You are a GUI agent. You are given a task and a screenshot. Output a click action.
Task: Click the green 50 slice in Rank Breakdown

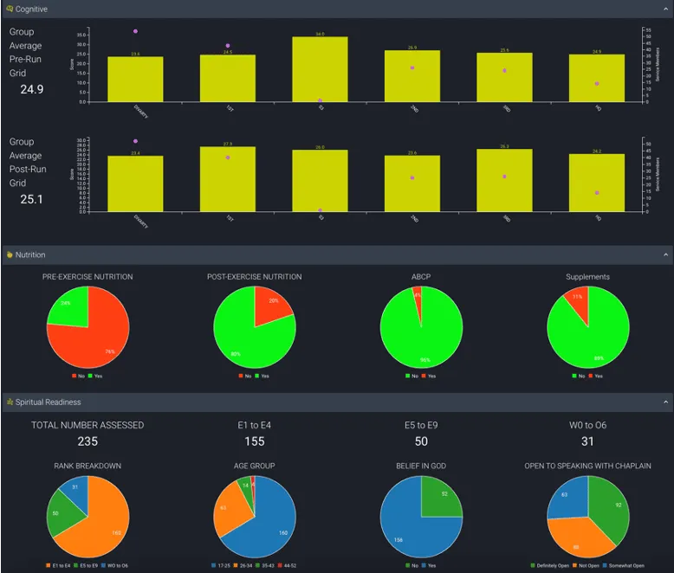click(x=62, y=513)
